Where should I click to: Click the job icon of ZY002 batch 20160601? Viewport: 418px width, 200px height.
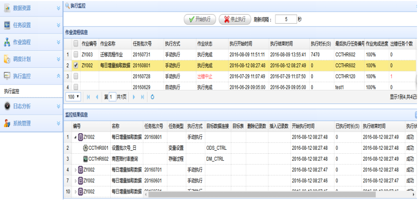[81, 180]
